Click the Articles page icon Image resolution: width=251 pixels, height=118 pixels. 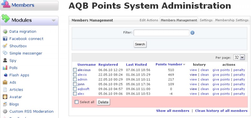pos(5,90)
